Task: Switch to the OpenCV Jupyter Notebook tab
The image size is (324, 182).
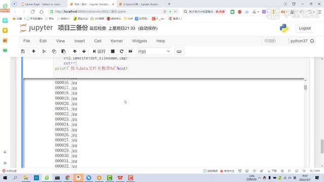Action: (141, 4)
